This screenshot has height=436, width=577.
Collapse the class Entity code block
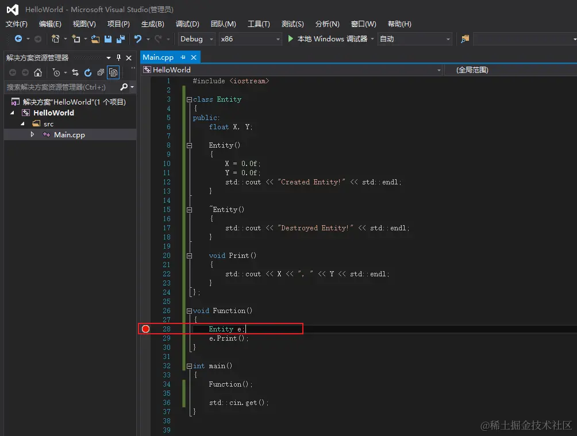(189, 99)
